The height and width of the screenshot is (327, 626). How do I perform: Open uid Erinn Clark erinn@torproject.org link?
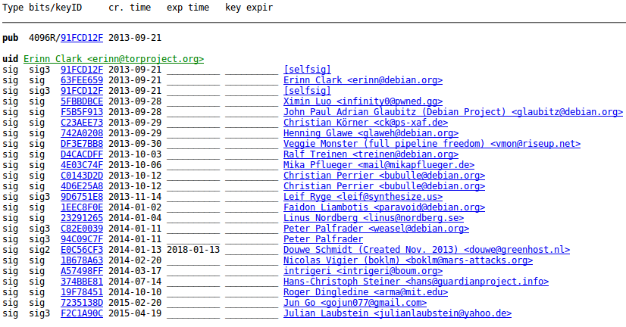click(114, 59)
